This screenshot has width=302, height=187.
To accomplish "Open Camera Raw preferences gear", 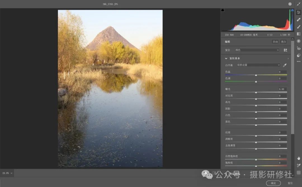I will tap(290, 4).
